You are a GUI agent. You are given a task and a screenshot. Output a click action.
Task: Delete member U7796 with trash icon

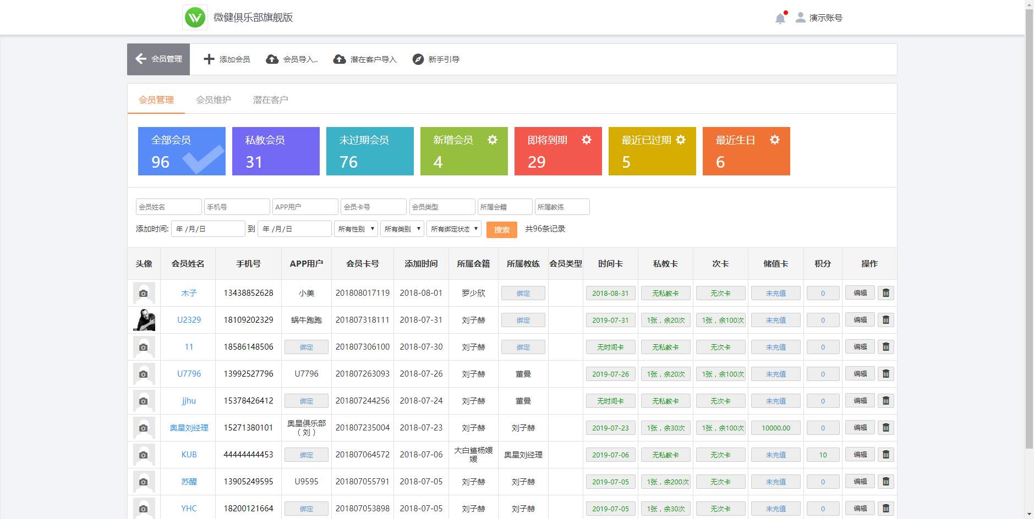pos(886,374)
